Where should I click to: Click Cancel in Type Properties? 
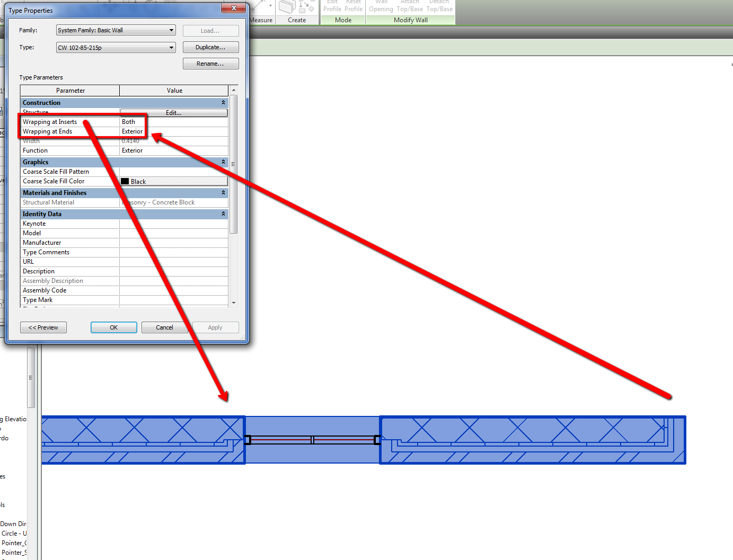point(164,327)
